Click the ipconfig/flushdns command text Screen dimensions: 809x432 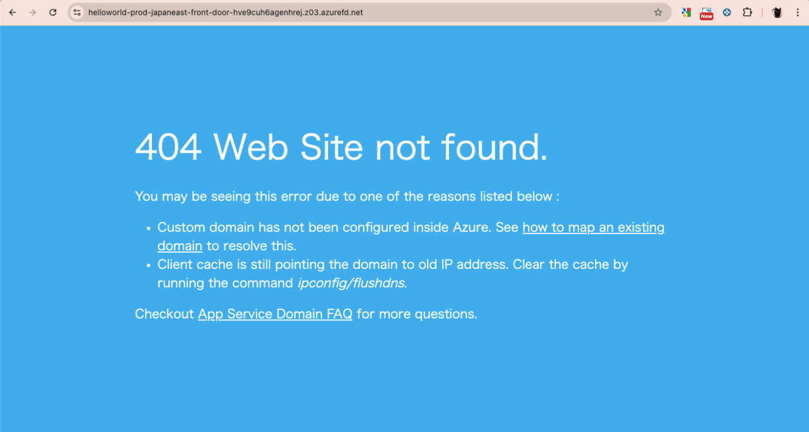[352, 283]
